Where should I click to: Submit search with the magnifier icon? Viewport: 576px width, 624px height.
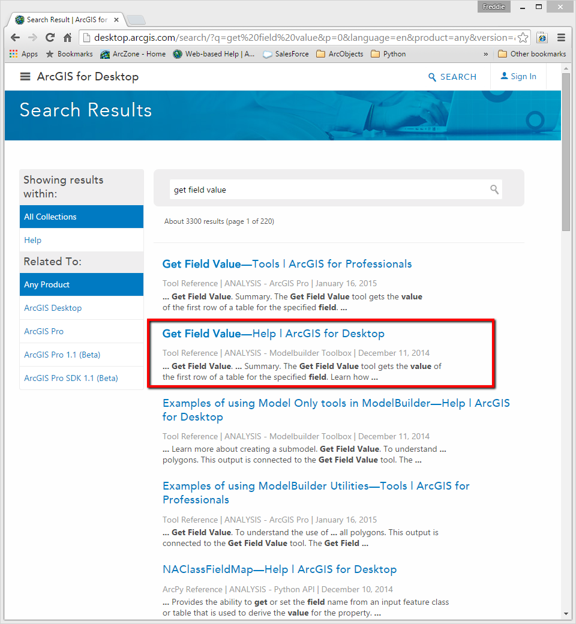[x=494, y=190]
